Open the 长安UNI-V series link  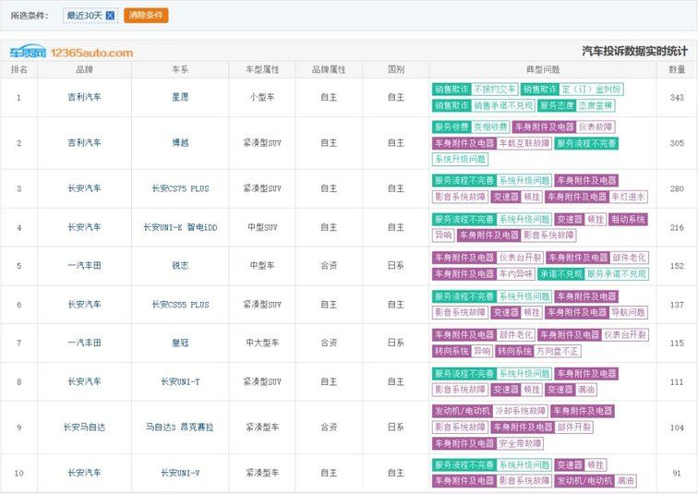(x=180, y=473)
